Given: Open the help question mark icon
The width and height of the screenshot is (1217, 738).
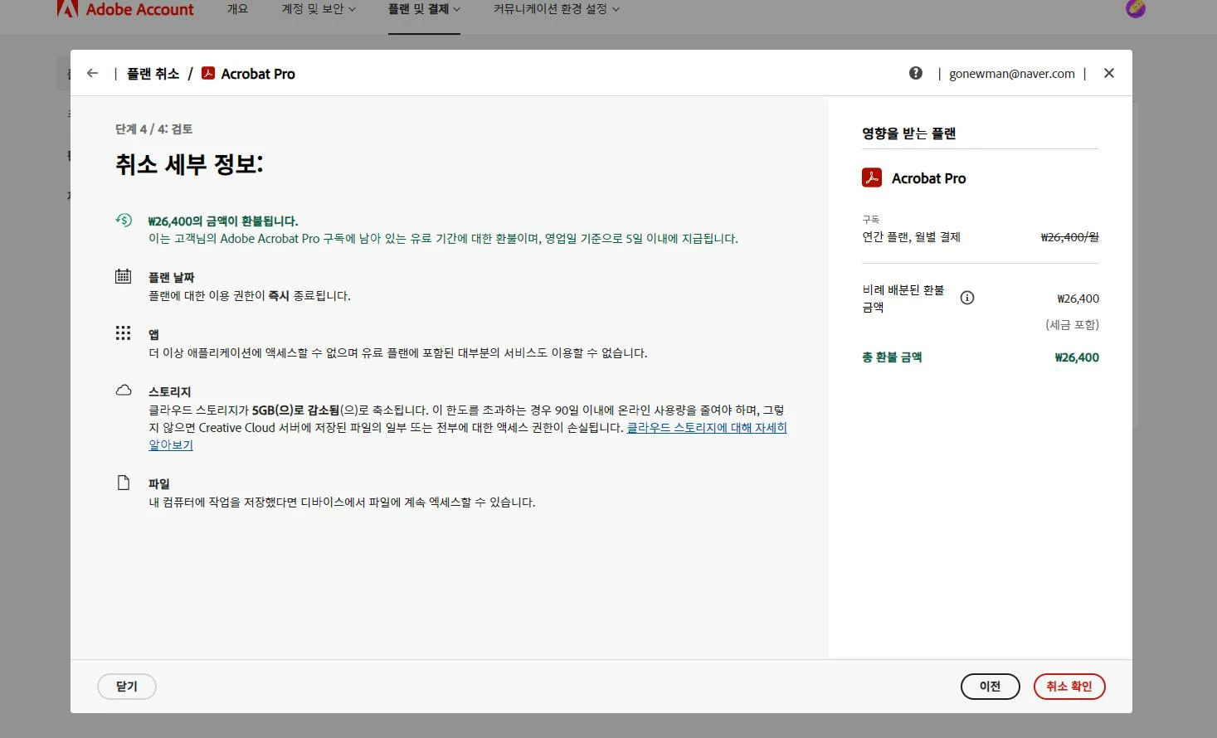Looking at the screenshot, I should click(916, 73).
